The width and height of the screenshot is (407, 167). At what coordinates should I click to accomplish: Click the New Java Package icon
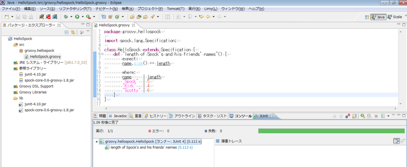[x=110, y=17]
